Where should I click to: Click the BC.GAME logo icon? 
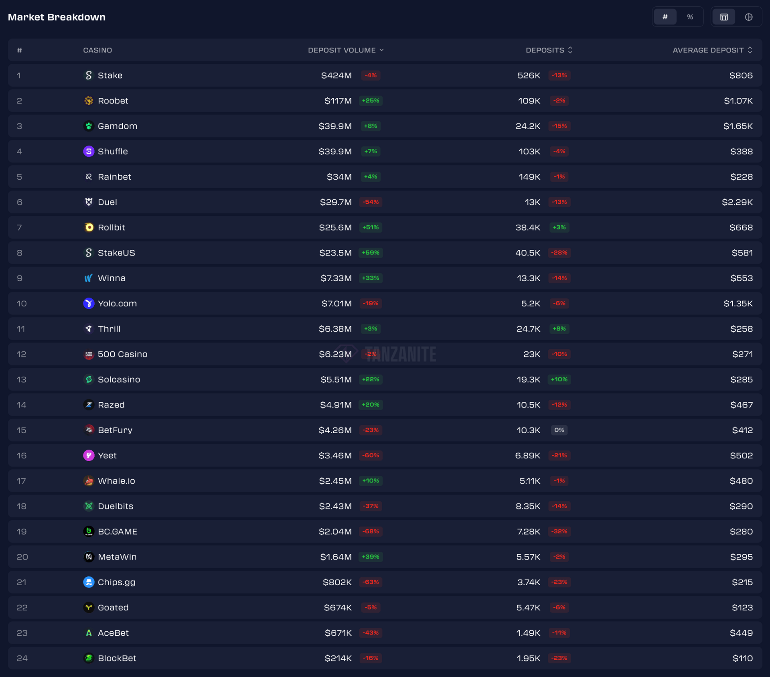pyautogui.click(x=89, y=531)
